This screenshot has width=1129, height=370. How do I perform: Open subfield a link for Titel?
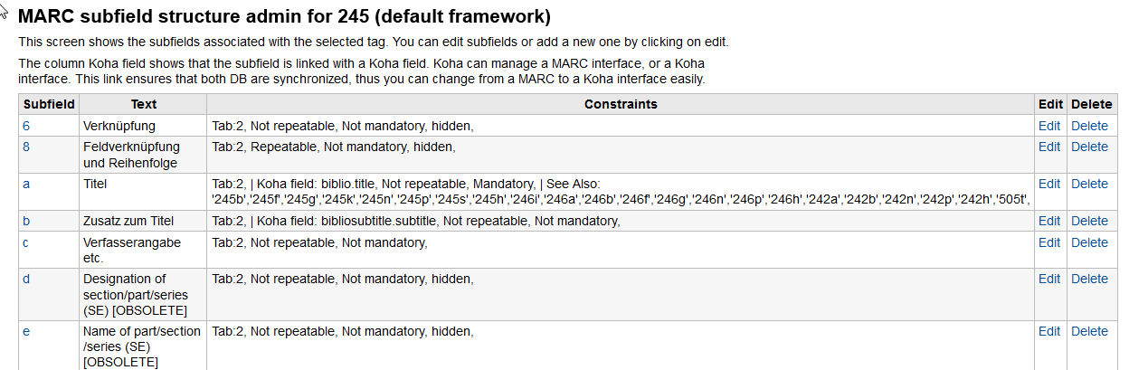(x=26, y=184)
